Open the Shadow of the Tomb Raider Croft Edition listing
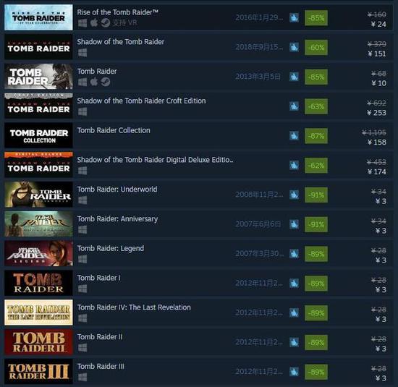Screen dimensions: 398x387 coord(141,101)
